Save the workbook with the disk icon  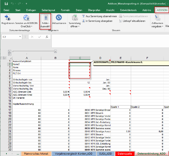click(6, 4)
